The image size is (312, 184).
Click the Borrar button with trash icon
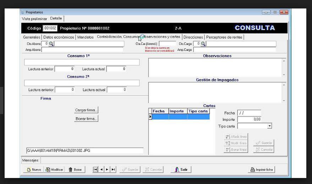75,170
